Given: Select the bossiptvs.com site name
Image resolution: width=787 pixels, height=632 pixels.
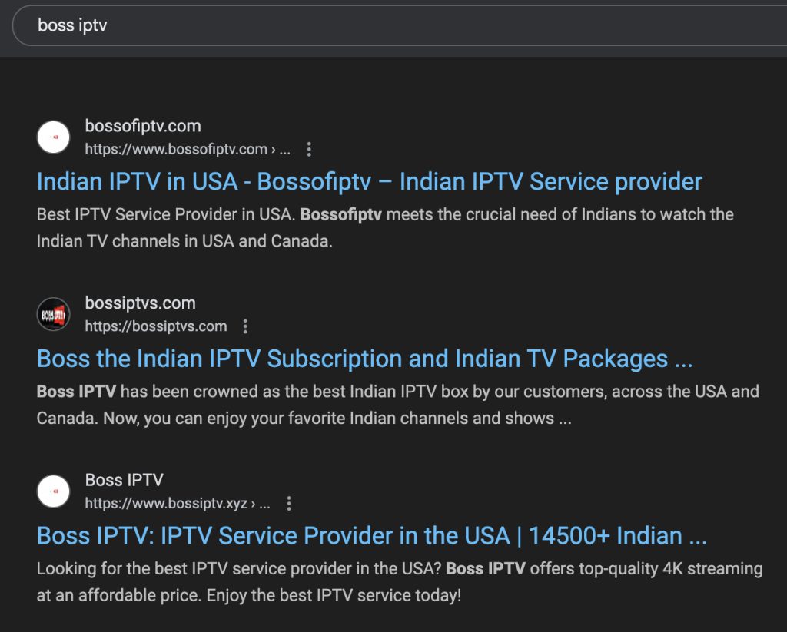Looking at the screenshot, I should pos(139,303).
